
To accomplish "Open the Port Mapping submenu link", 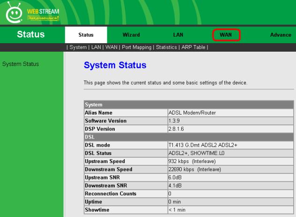I will [x=137, y=47].
